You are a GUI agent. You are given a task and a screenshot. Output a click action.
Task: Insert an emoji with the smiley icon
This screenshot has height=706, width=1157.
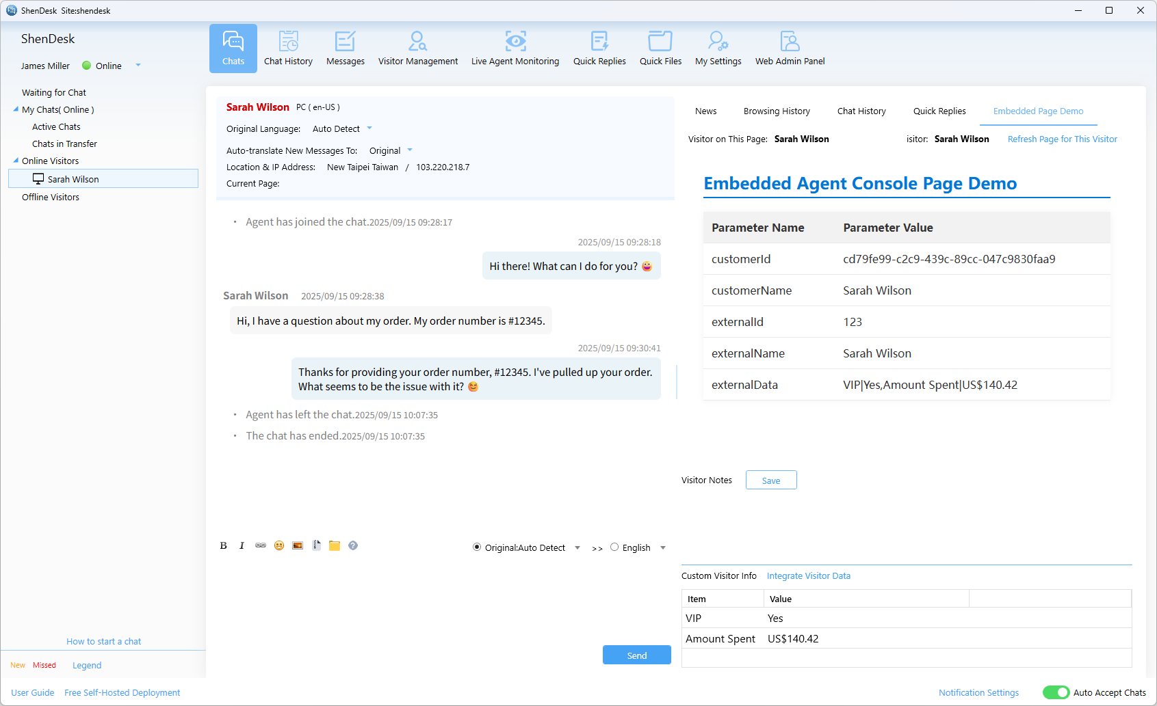pos(279,545)
